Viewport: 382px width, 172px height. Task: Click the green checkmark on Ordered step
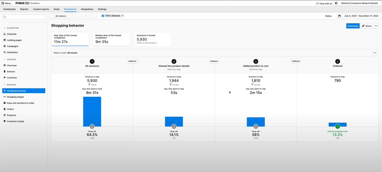pos(338,126)
